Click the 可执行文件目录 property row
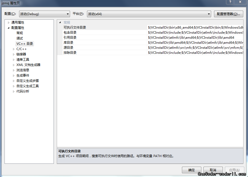Image resolution: width=248 pixels, height=177 pixels. point(75,28)
